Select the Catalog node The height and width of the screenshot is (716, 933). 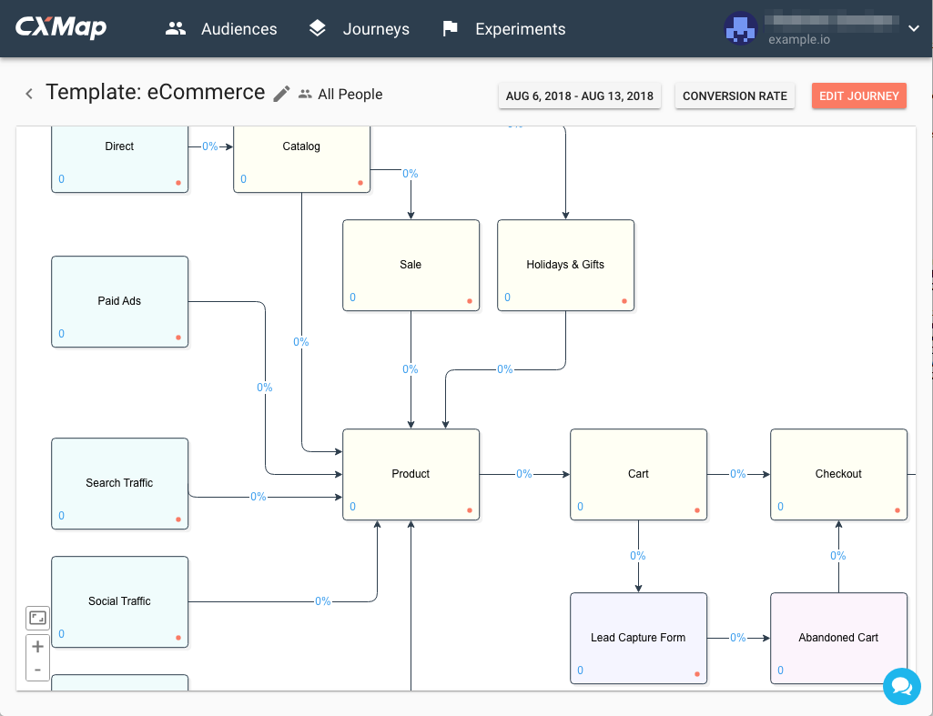[301, 159]
